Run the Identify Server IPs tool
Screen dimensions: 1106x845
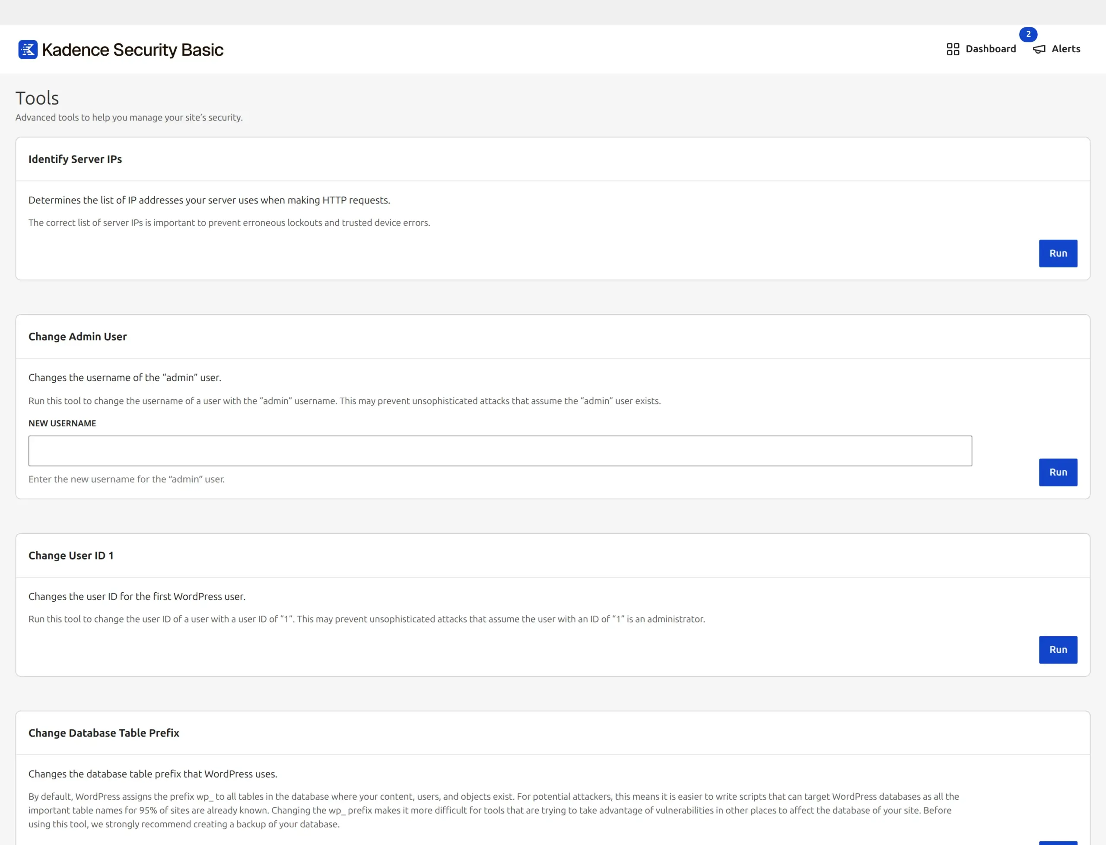(1058, 253)
